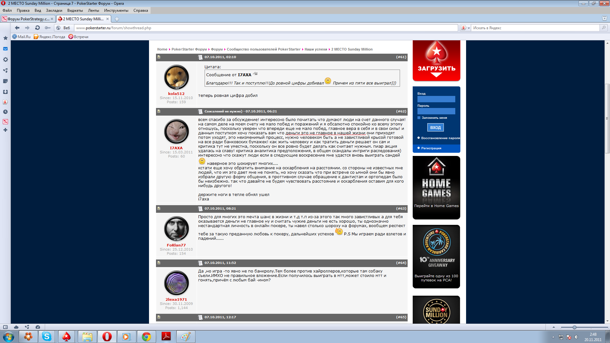Open the 'Регистрация' link
Screen dimensions: 610x343
(431, 148)
